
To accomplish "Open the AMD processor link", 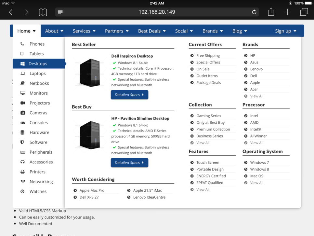I will 254,122.
